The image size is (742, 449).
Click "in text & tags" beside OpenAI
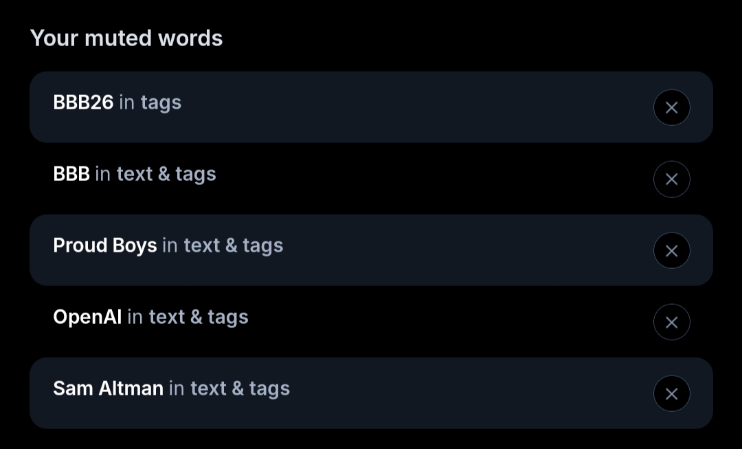[x=188, y=317]
